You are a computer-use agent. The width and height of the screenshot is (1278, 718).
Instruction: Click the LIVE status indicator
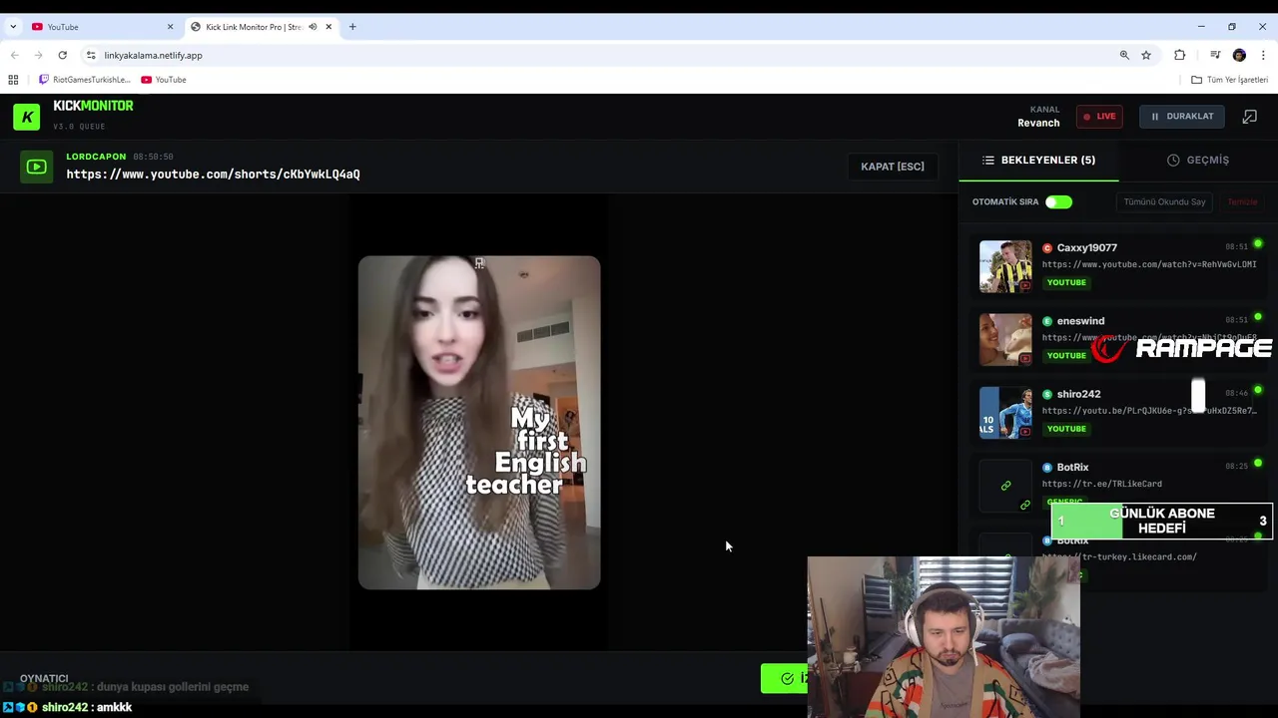(x=1099, y=117)
